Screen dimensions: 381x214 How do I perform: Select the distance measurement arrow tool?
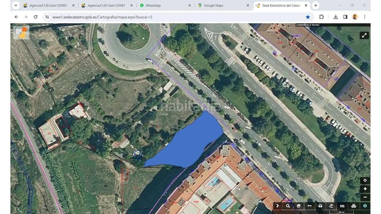[x=310, y=206]
